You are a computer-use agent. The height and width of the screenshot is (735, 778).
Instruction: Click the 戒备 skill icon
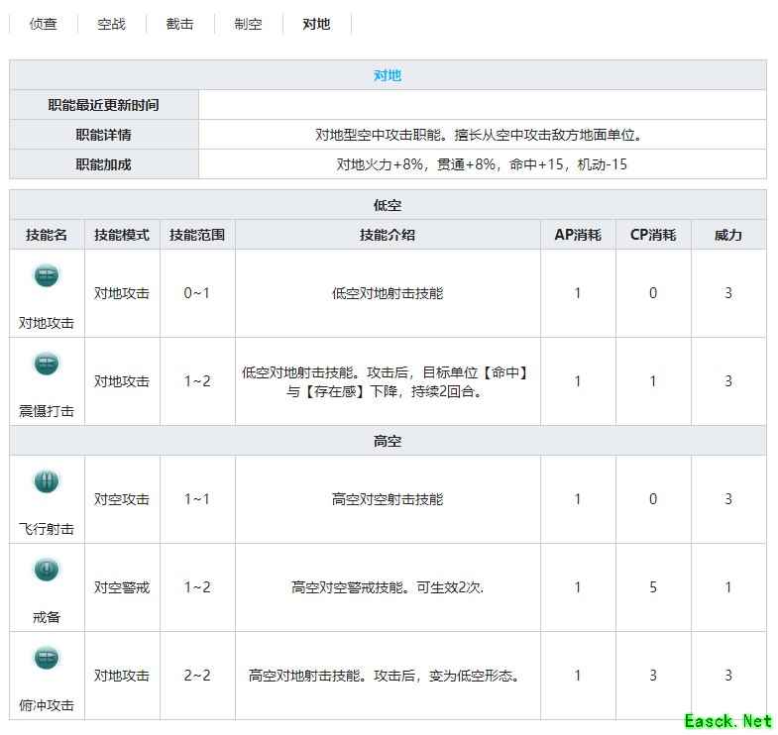47,571
